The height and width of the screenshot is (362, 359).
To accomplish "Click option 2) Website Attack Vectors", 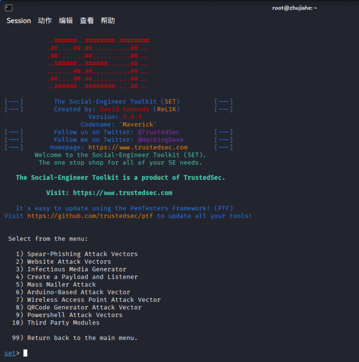I will pyautogui.click(x=63, y=262).
